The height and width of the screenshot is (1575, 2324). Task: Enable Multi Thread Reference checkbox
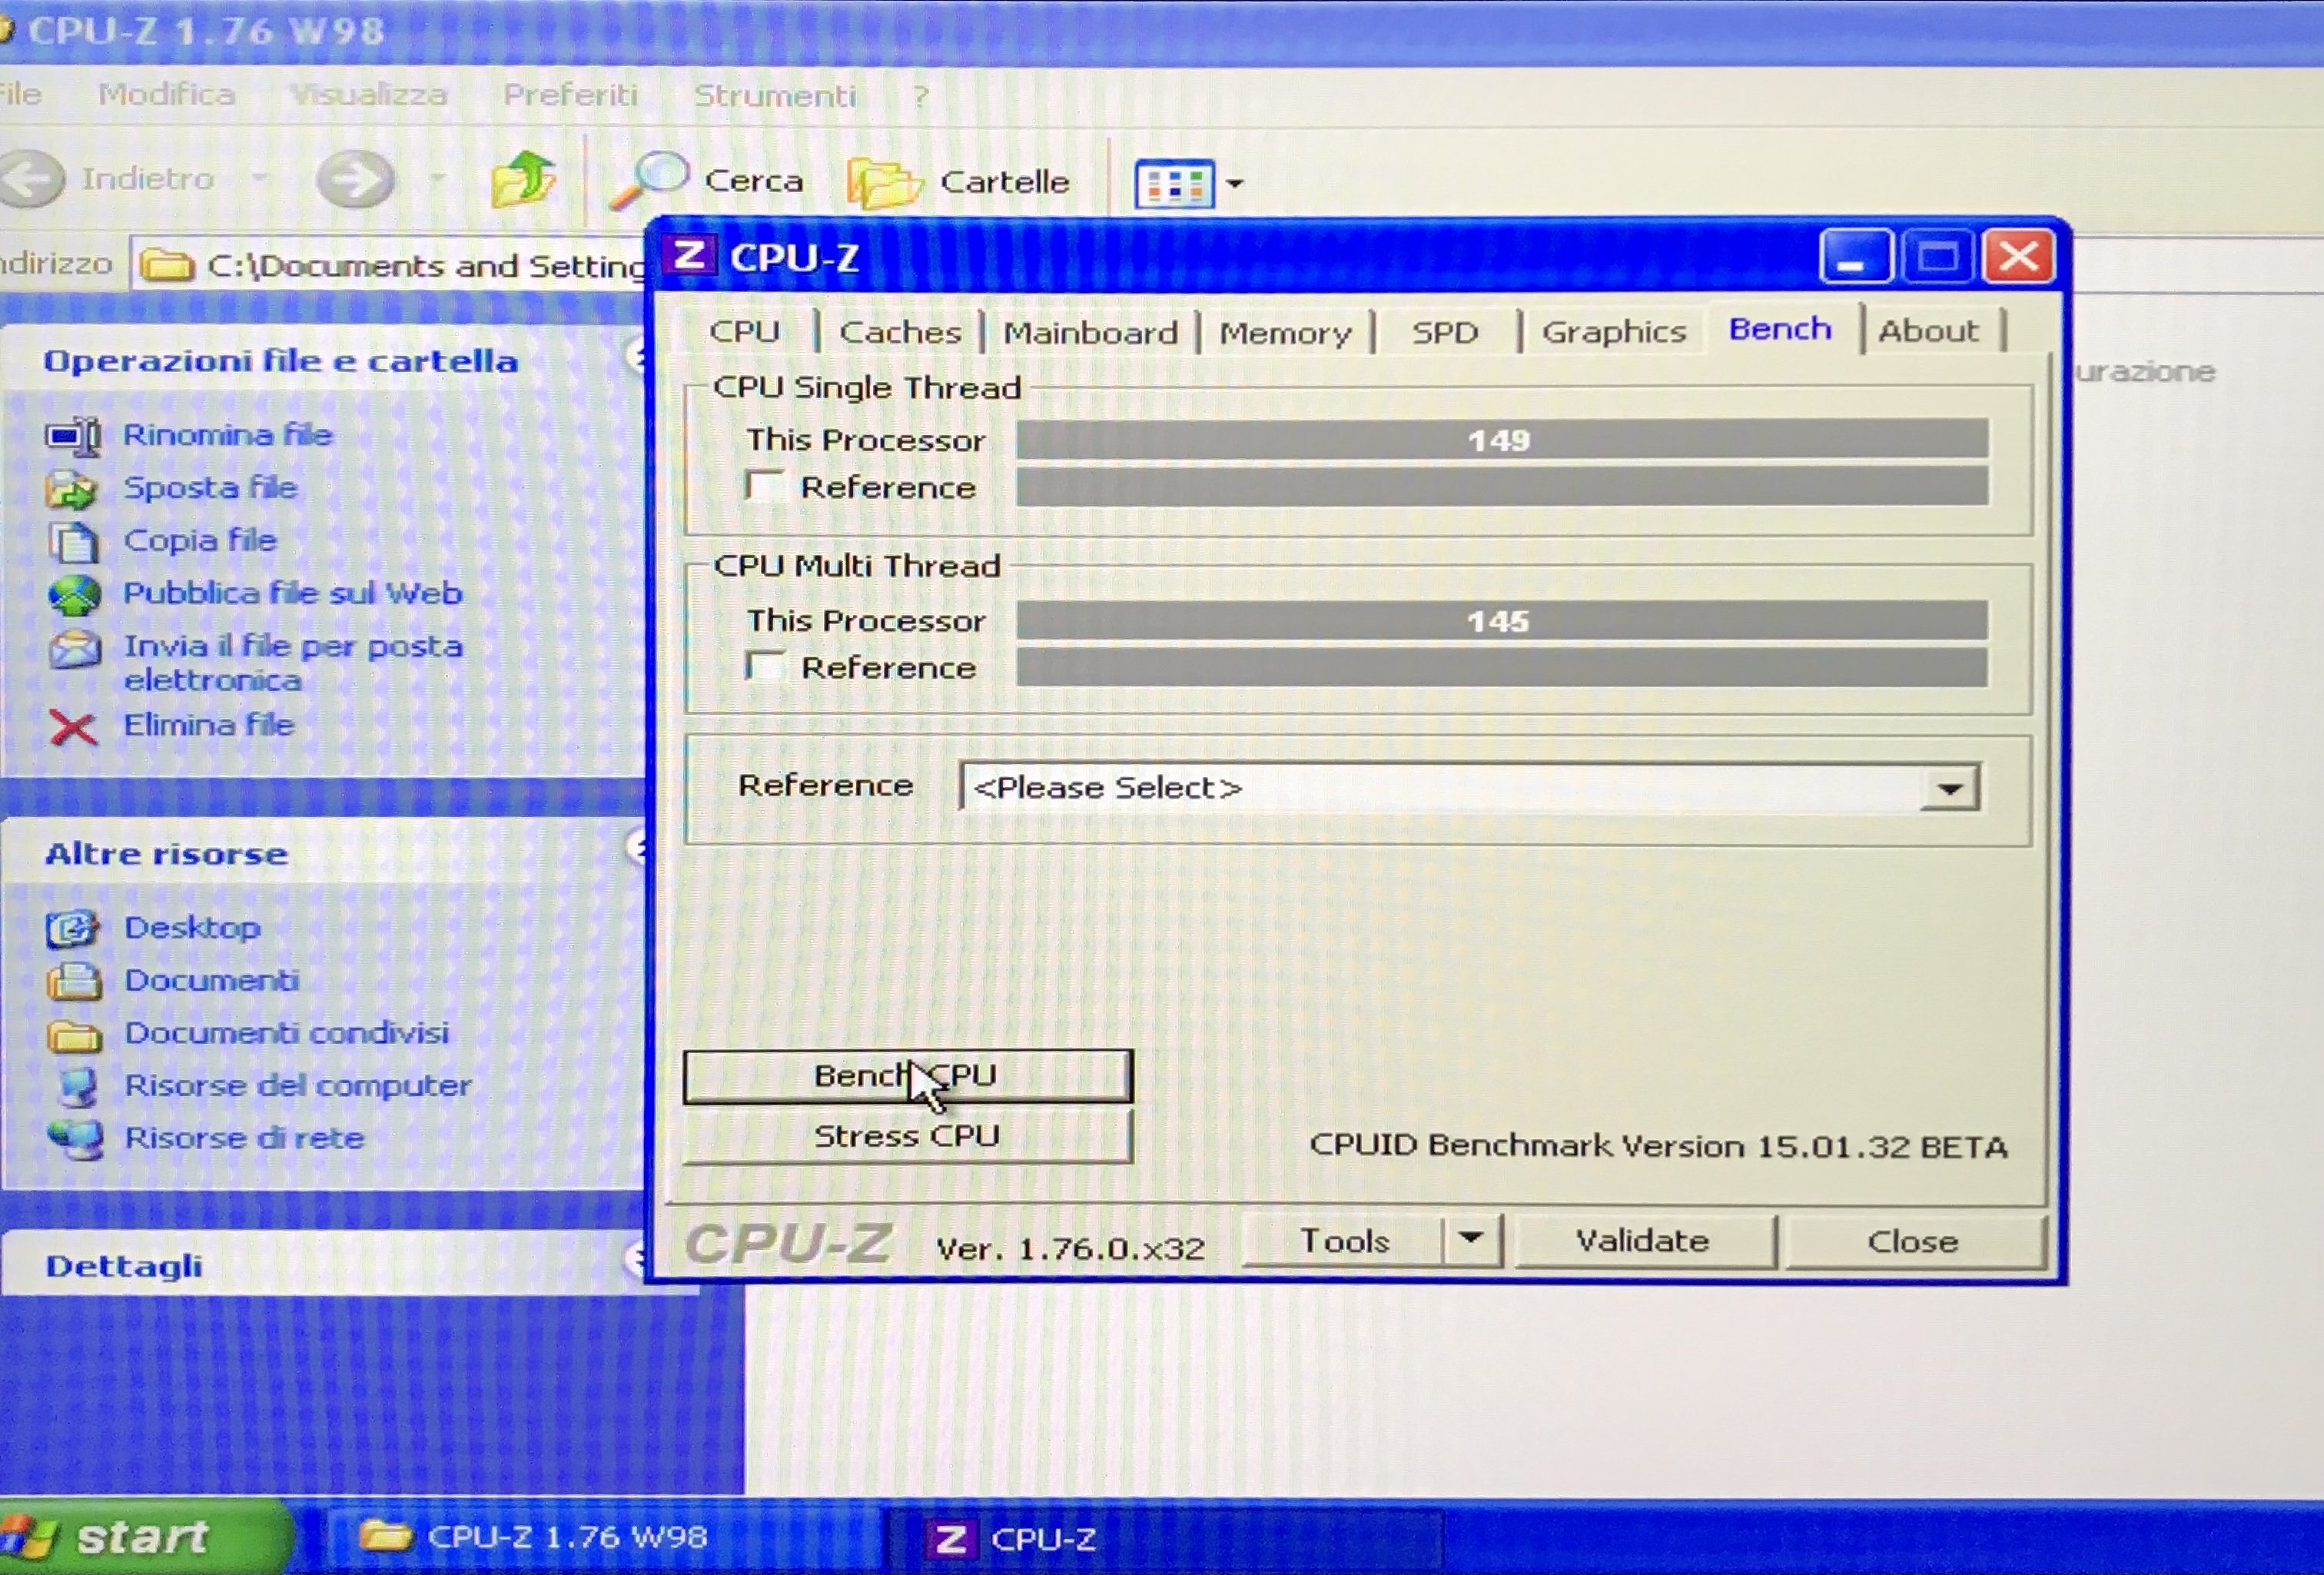(765, 667)
